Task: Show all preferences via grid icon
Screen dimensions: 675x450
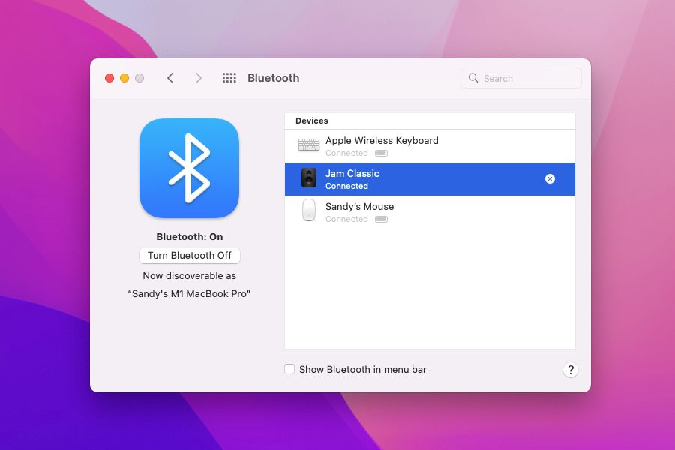Action: click(x=229, y=78)
